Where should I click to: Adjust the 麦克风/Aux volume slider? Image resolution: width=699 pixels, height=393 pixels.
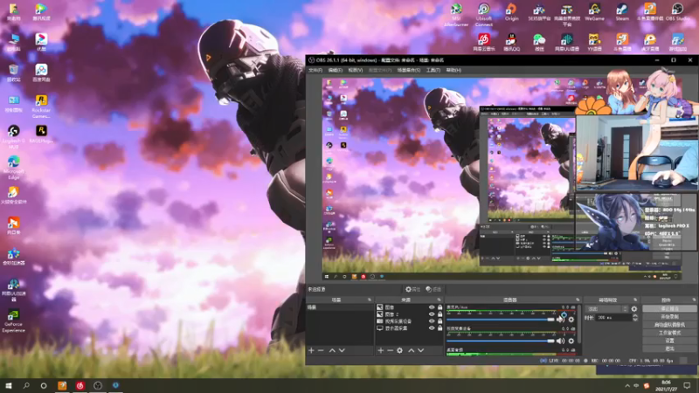coord(501,320)
